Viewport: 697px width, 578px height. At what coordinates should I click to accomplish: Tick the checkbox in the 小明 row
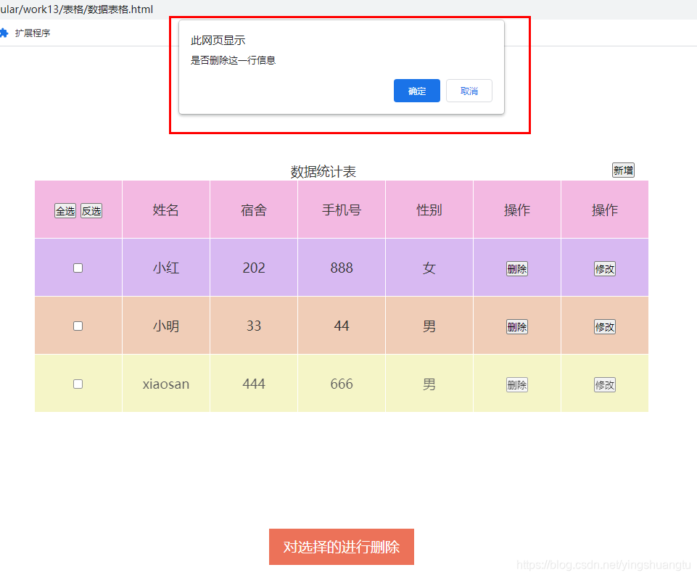(x=78, y=326)
